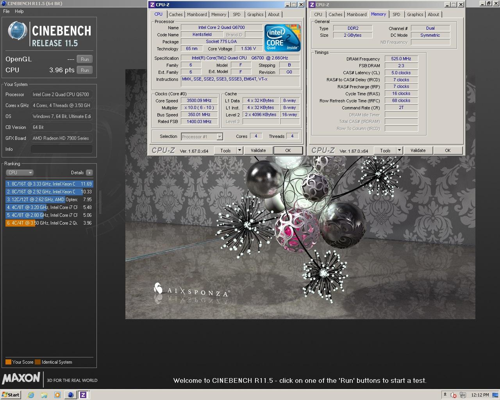Open the Cinebench File menu
This screenshot has width=500, height=400.
tap(6, 11)
